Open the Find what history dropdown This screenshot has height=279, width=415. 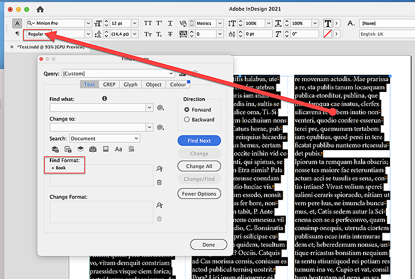pyautogui.click(x=149, y=108)
